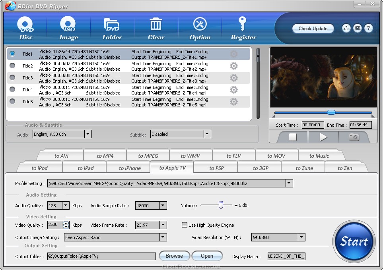The width and height of the screenshot is (383, 270).
Task: Stop the preview playback
Action: coord(293,137)
